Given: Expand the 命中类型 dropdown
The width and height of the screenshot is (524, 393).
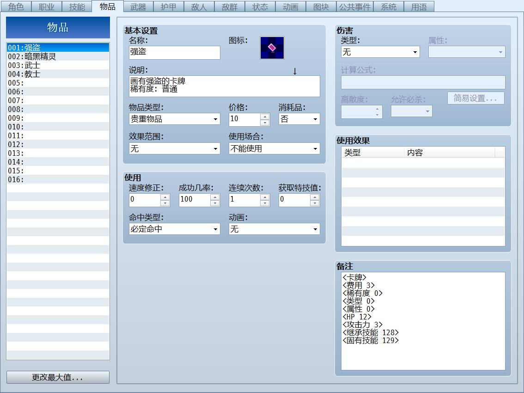Looking at the screenshot, I should (x=175, y=229).
